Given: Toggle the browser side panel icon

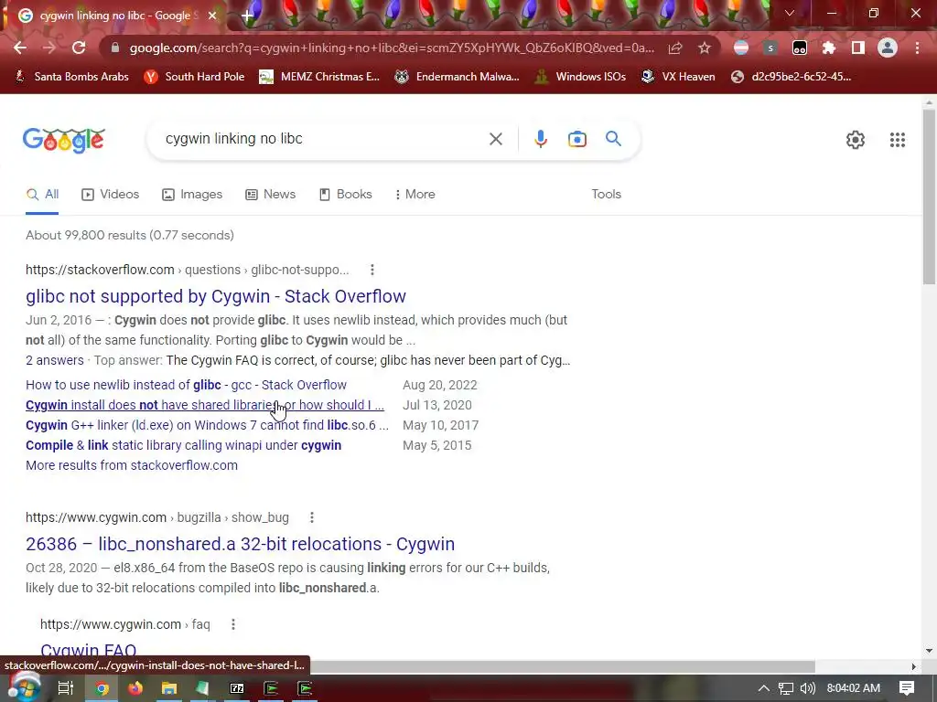Looking at the screenshot, I should tap(858, 48).
